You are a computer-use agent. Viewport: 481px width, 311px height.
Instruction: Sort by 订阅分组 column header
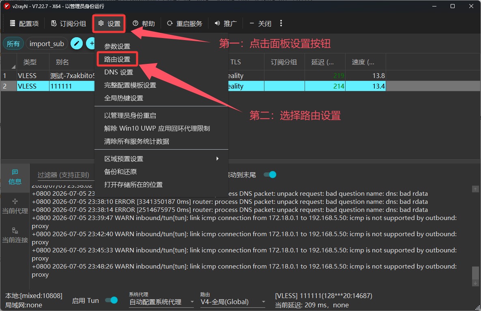(x=284, y=62)
